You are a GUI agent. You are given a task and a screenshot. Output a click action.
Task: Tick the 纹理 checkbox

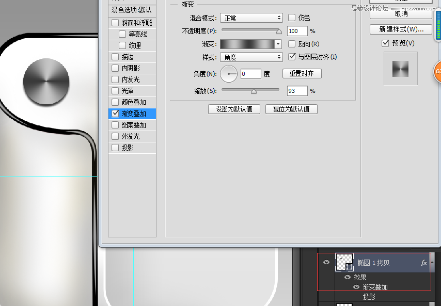coord(122,45)
